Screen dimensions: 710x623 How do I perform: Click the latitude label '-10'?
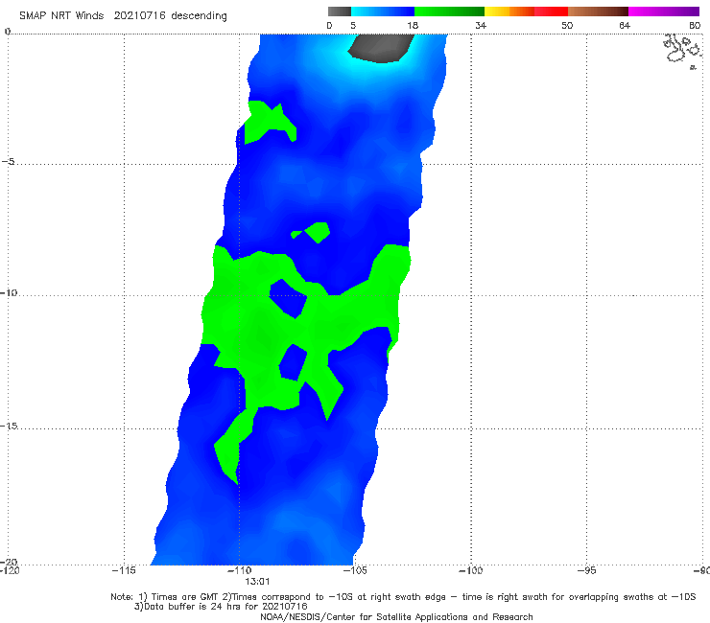click(x=9, y=292)
